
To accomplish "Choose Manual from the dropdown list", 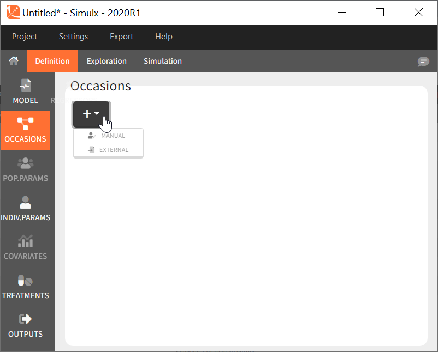I will tap(108, 136).
